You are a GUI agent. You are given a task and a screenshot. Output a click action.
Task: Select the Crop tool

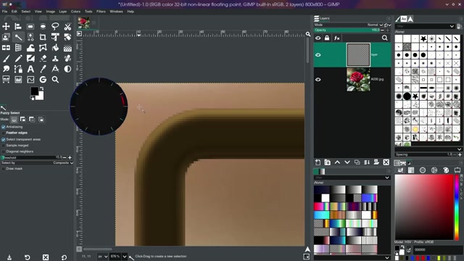tap(43, 37)
